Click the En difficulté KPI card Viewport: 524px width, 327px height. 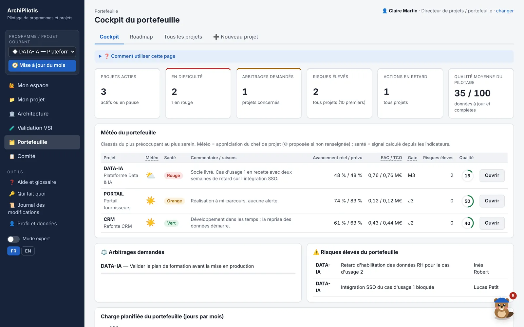point(198,93)
